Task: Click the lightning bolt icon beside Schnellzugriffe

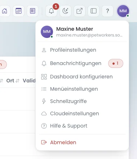Action: tap(44, 101)
